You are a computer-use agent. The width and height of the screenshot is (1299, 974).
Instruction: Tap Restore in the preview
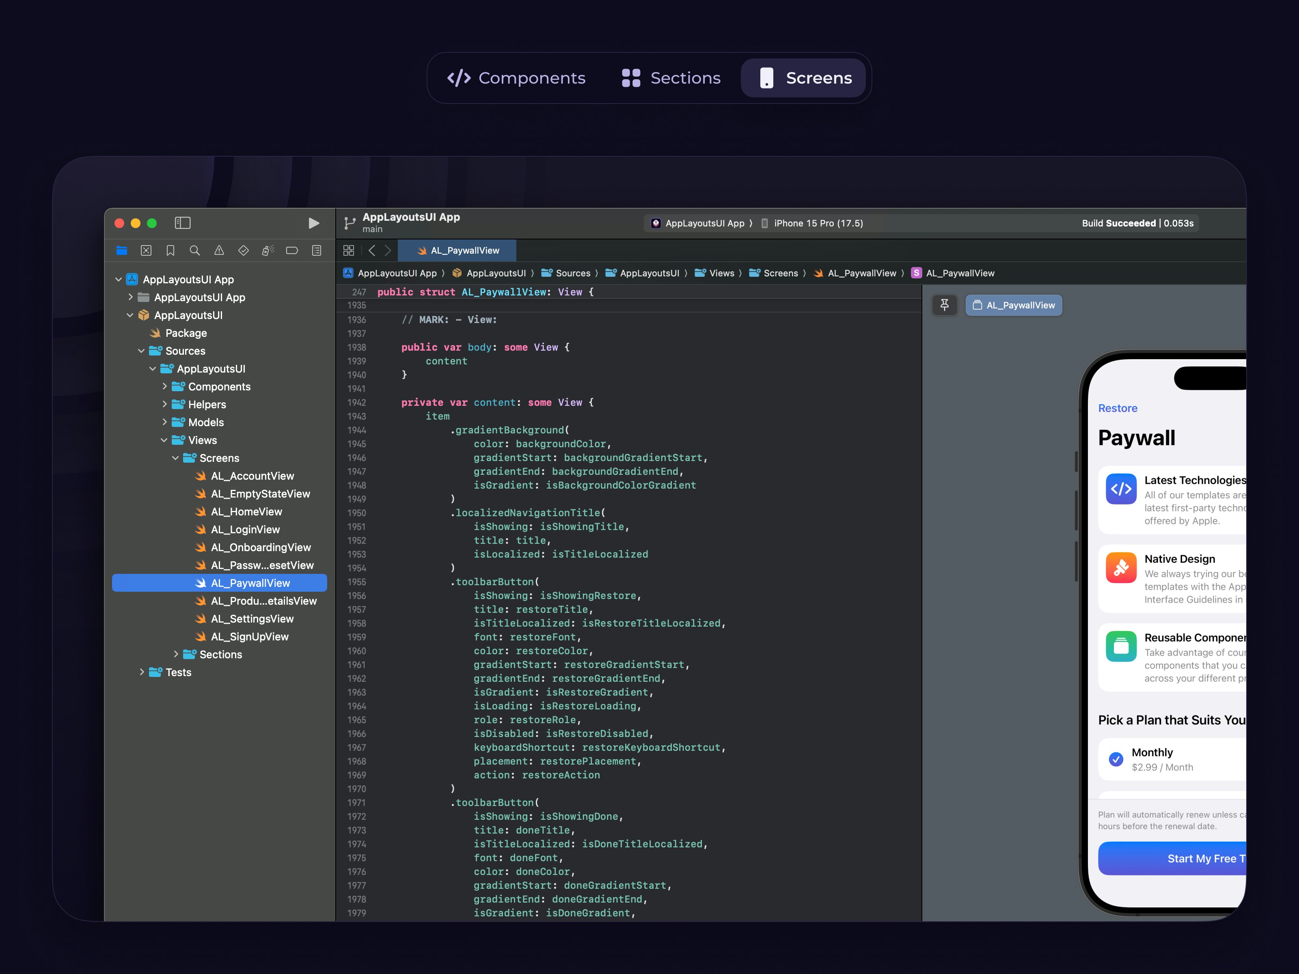pyautogui.click(x=1118, y=408)
